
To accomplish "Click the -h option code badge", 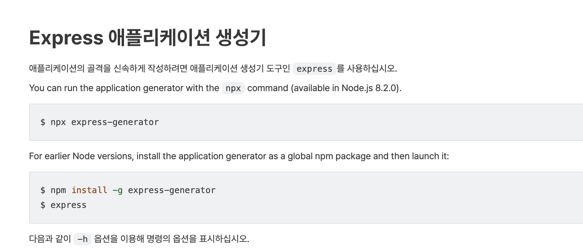I will click(x=82, y=239).
